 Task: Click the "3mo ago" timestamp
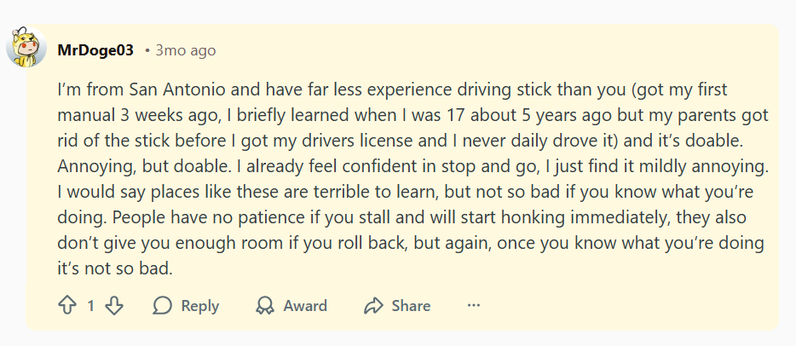185,50
